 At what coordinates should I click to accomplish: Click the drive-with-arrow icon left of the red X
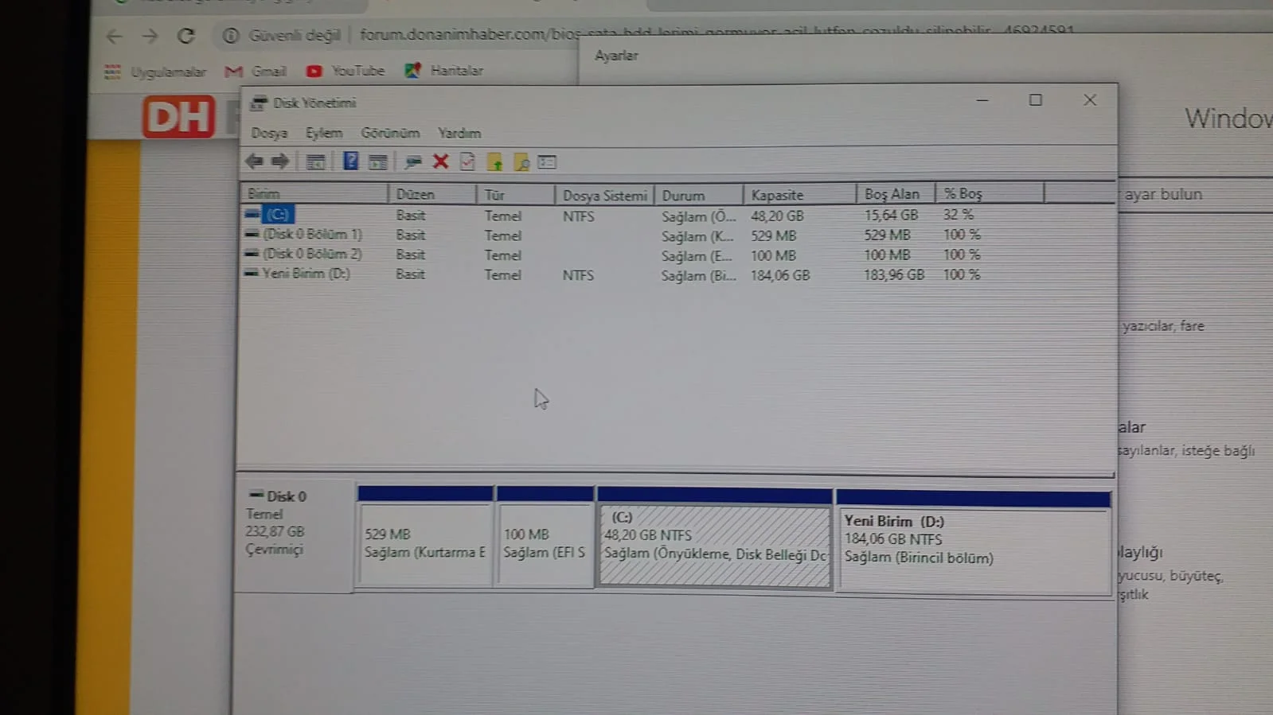click(x=412, y=162)
